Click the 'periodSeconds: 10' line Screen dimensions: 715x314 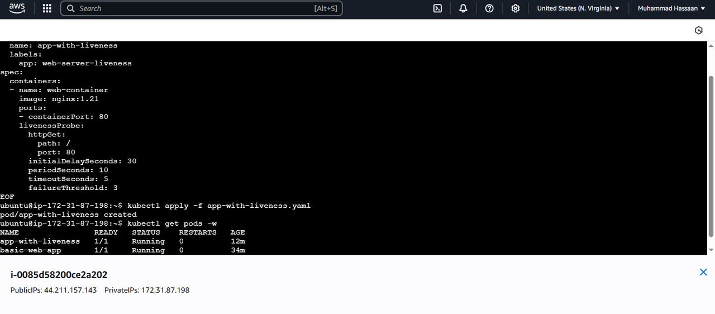point(68,170)
